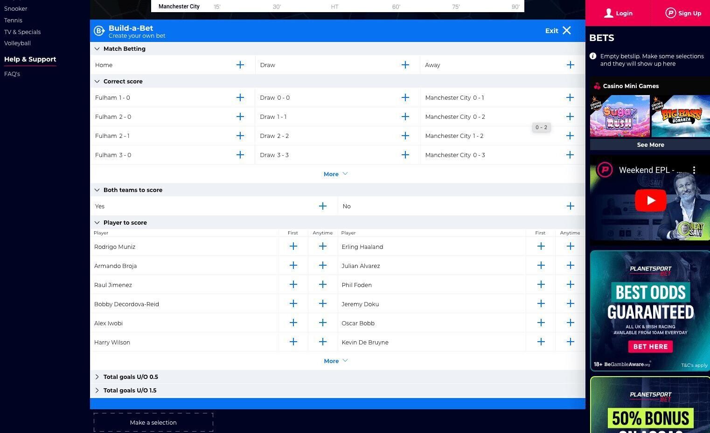The image size is (710, 433).
Task: Add Home selection in Match Betting
Action: (x=240, y=65)
